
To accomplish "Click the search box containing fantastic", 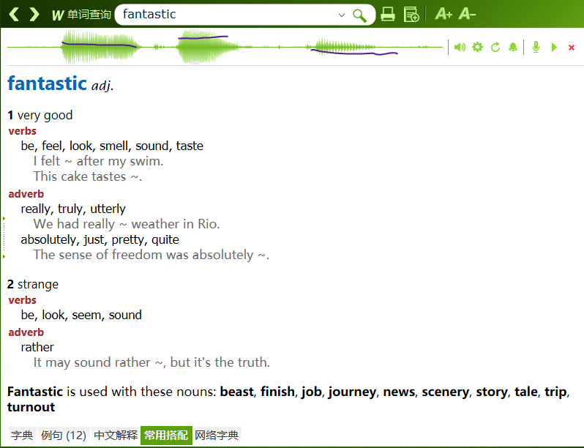I will pyautogui.click(x=227, y=14).
